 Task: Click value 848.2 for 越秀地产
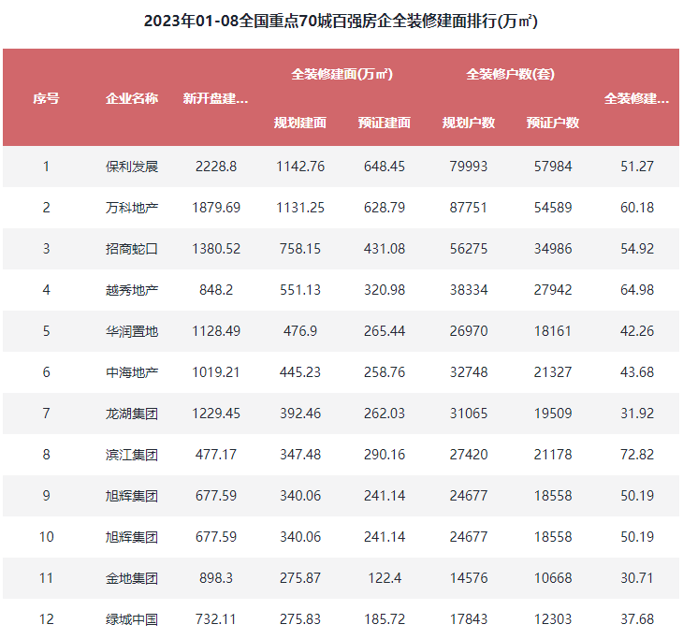tap(216, 290)
